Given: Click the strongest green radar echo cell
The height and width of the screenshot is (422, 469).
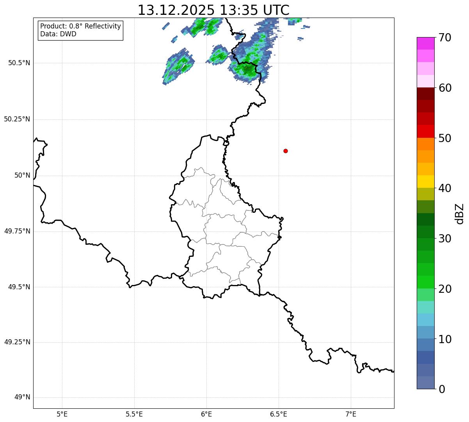Looking at the screenshot, I should [x=247, y=69].
